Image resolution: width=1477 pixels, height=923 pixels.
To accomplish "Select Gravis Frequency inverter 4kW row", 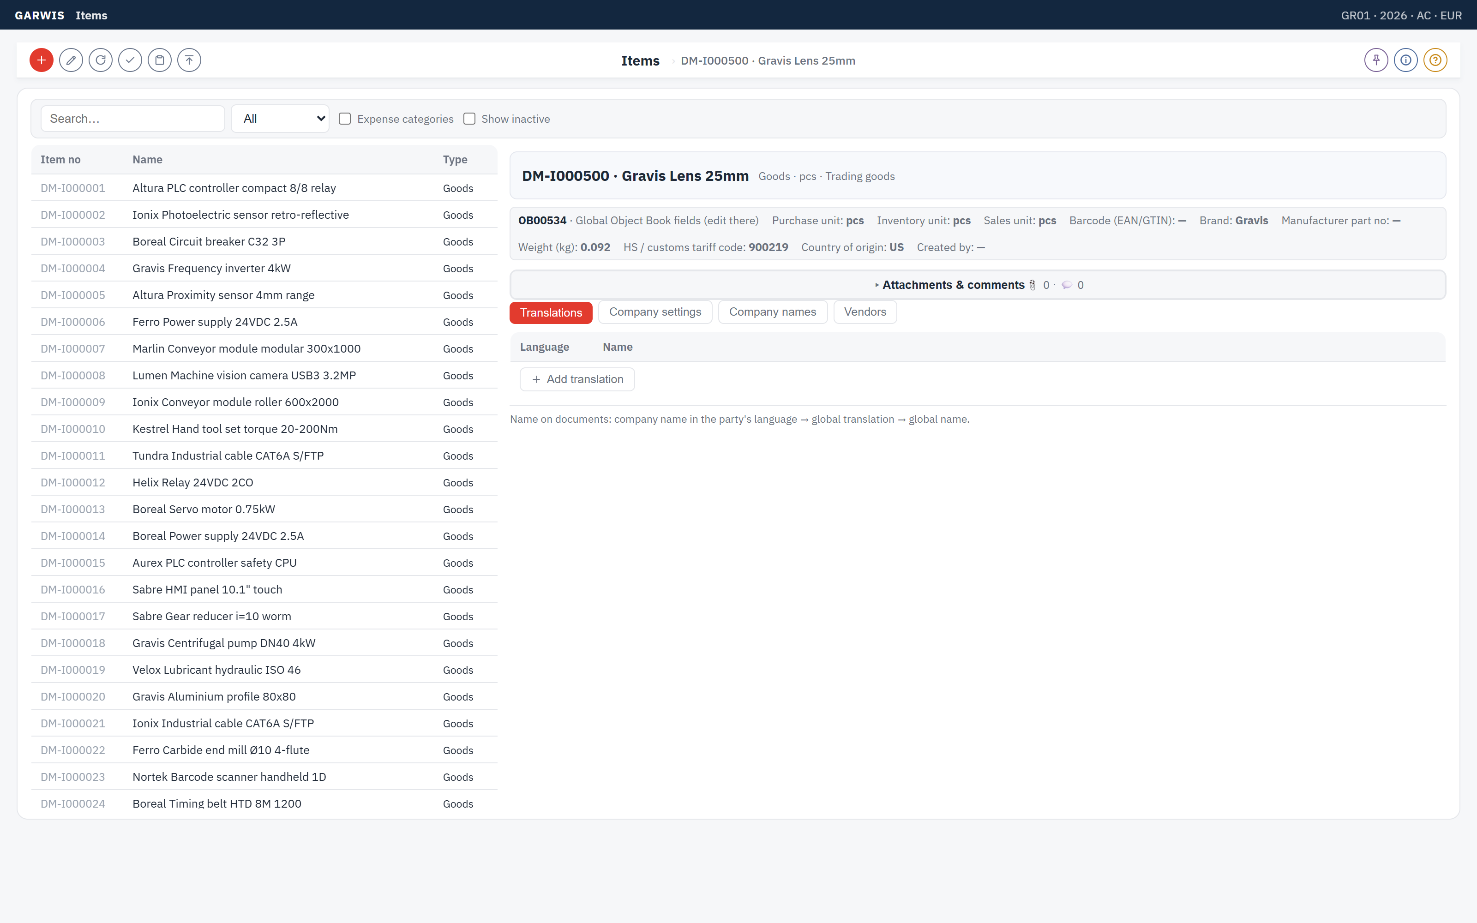I will 264,269.
